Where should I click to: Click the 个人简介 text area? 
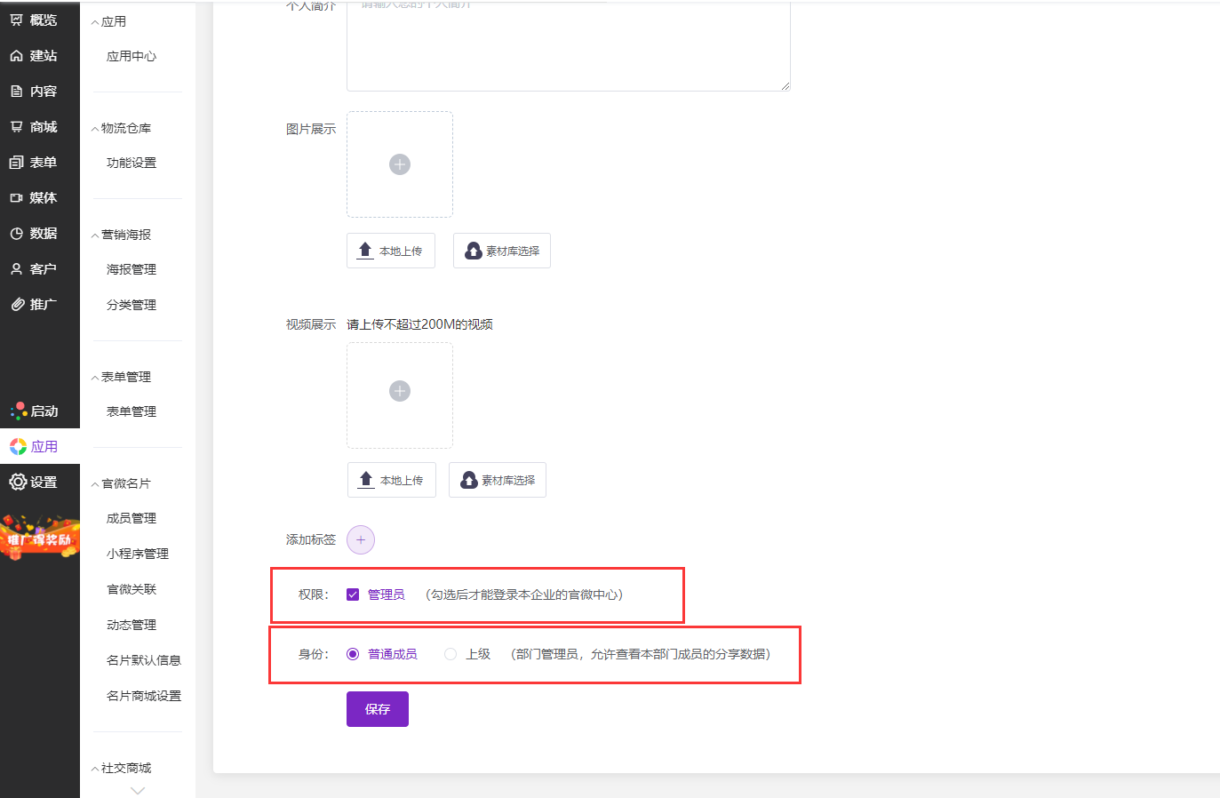tap(568, 49)
